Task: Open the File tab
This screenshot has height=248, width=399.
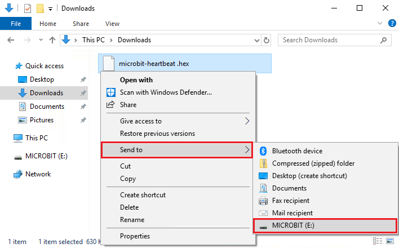Action: [x=16, y=24]
